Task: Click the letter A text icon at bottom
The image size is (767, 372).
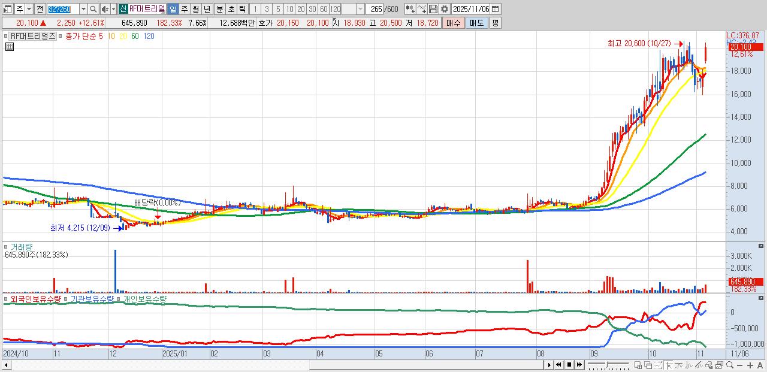Action: 760,365
